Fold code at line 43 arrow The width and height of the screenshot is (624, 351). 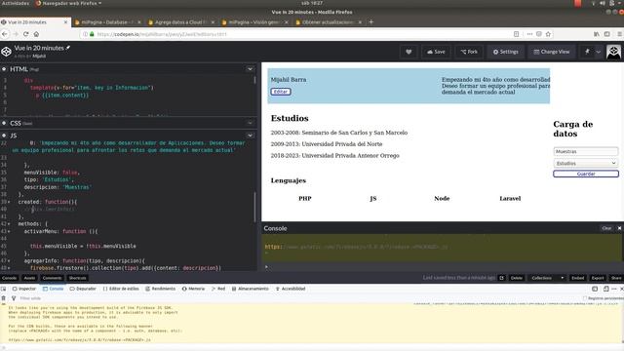point(10,232)
